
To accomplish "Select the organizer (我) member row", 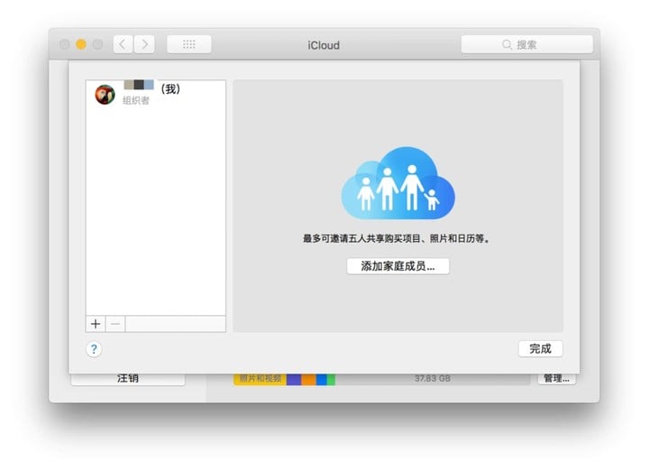I will click(155, 95).
